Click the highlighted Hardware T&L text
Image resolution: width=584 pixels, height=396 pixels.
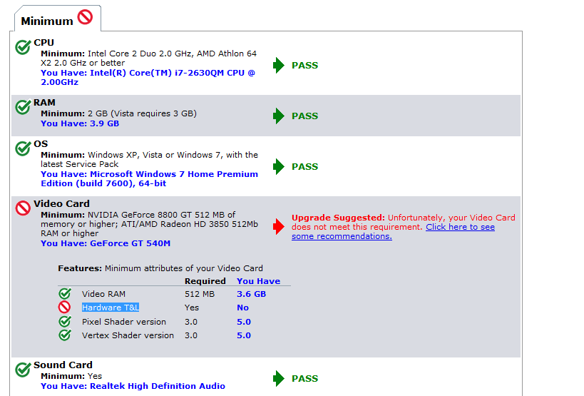(111, 308)
